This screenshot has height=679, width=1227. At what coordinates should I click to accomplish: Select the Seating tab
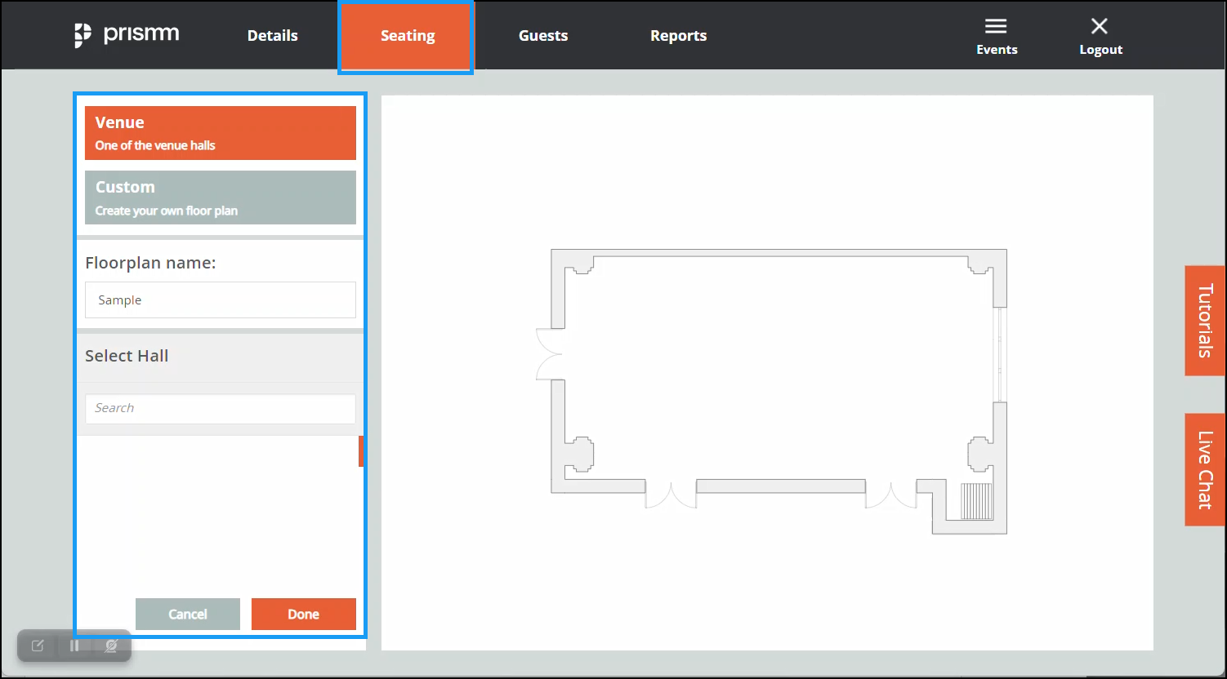pos(407,37)
